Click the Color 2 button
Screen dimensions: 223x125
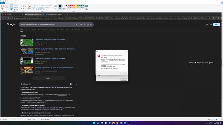tap(64, 7)
